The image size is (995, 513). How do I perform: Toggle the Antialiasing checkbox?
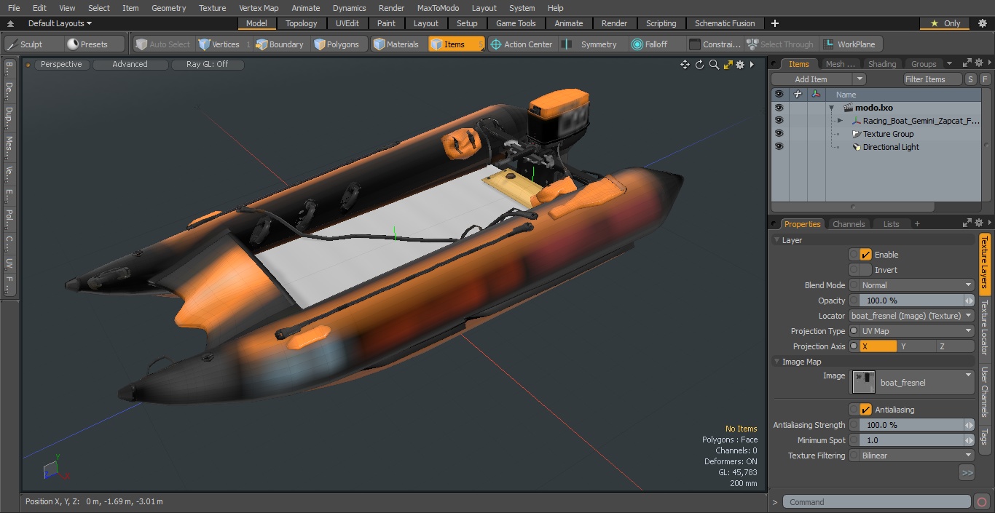click(x=865, y=410)
